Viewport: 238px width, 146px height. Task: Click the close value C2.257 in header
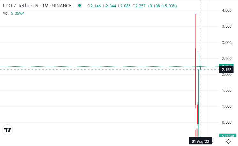[x=139, y=6]
